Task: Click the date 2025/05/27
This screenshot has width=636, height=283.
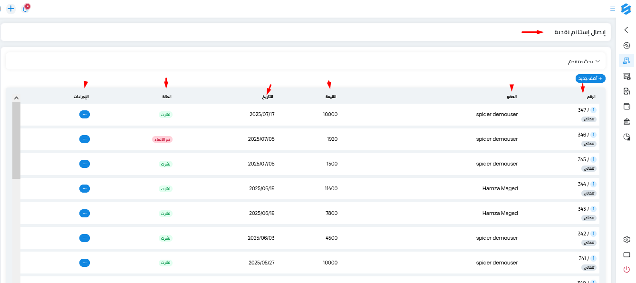Action: tap(261, 263)
